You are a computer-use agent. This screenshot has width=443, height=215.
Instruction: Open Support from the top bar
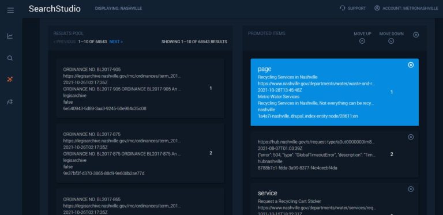pos(352,9)
